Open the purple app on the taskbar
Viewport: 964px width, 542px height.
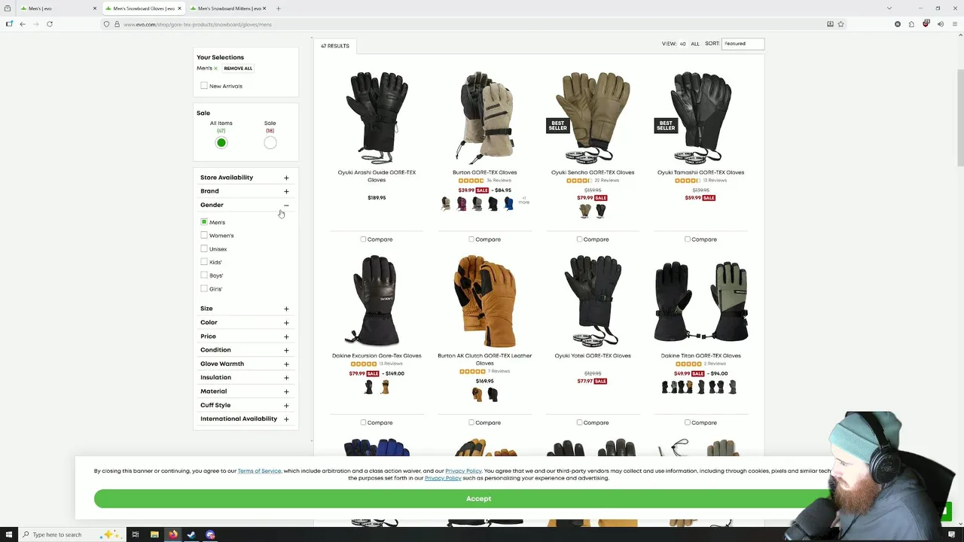click(210, 534)
